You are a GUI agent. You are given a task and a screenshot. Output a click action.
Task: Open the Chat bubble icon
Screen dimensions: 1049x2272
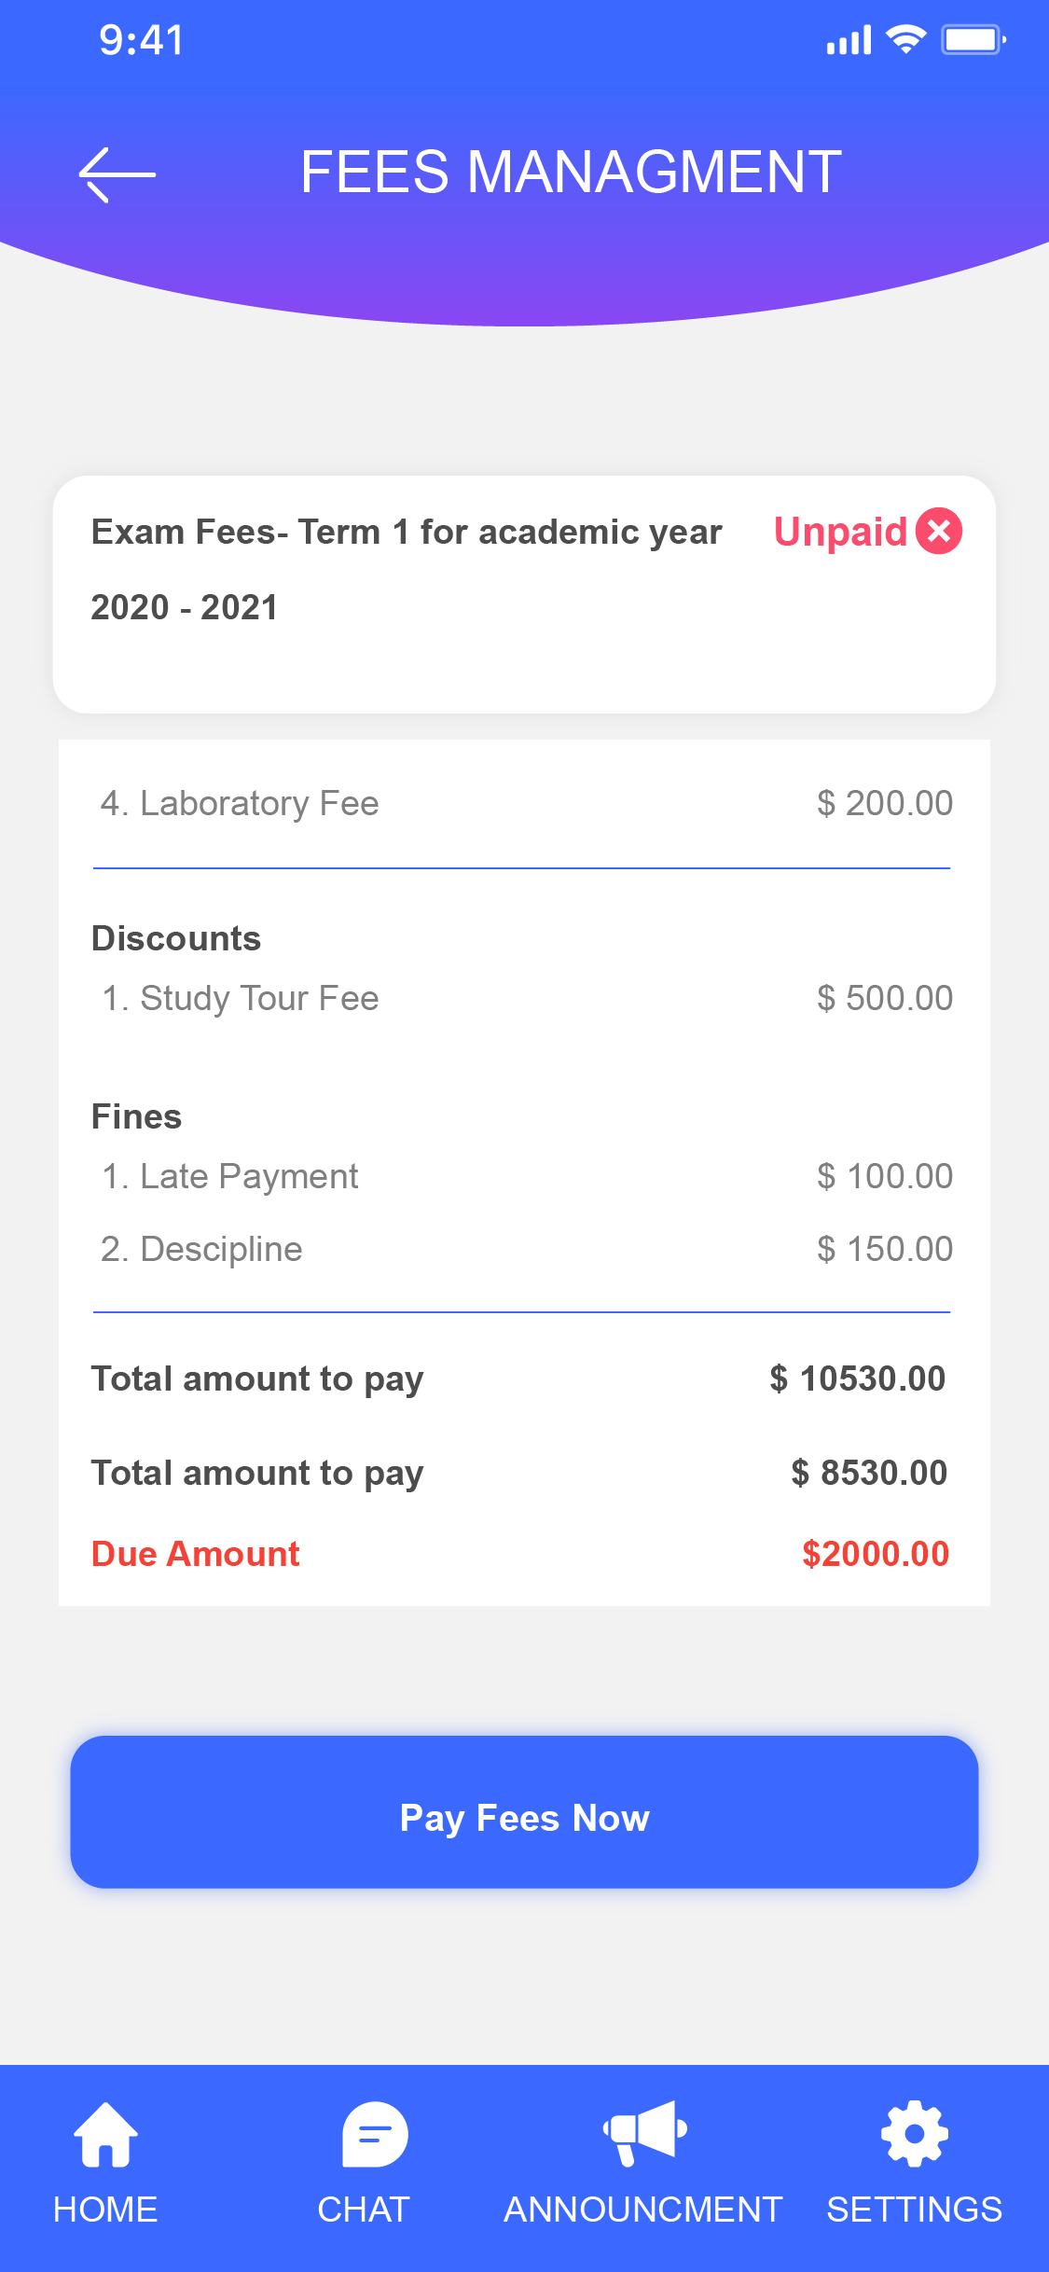(374, 2134)
